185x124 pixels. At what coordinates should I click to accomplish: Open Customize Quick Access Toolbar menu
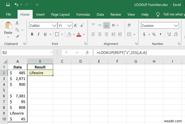(37, 5)
